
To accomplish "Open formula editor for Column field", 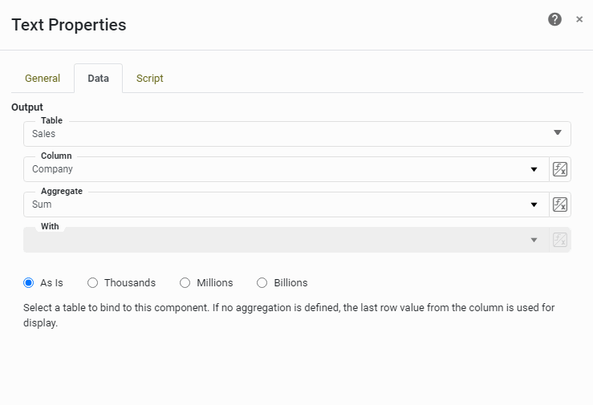I will coord(560,169).
